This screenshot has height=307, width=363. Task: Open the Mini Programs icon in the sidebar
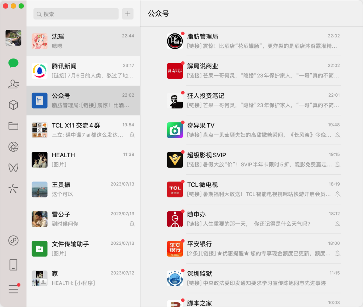click(13, 240)
